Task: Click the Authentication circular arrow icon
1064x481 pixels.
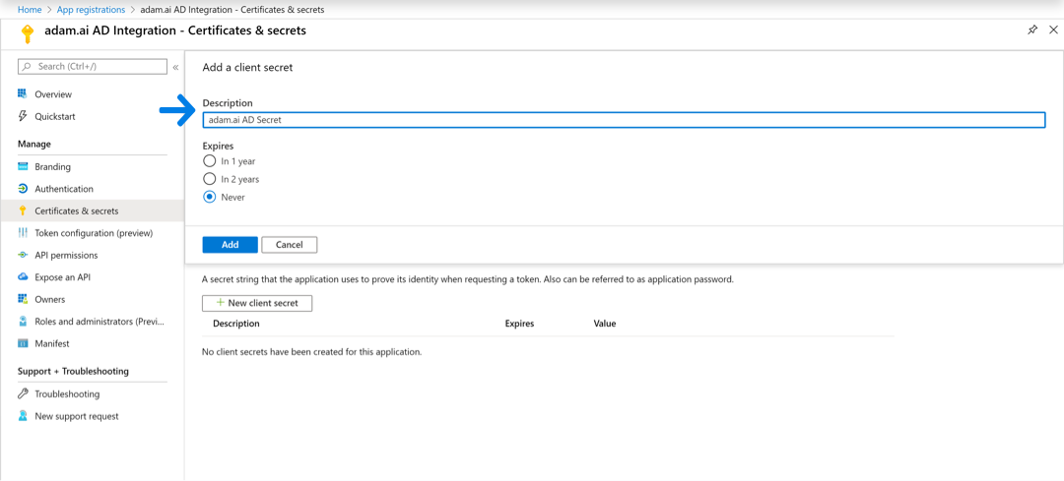Action: pos(23,188)
